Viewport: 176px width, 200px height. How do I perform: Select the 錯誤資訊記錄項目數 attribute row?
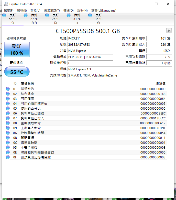click(x=86, y=157)
